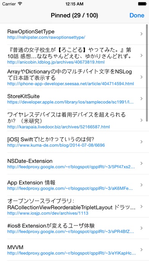
Task: Open the kuma-de.com blog link
Action: point(56,145)
